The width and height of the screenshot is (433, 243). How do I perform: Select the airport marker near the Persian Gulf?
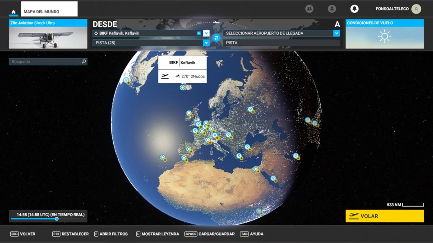tap(296, 156)
